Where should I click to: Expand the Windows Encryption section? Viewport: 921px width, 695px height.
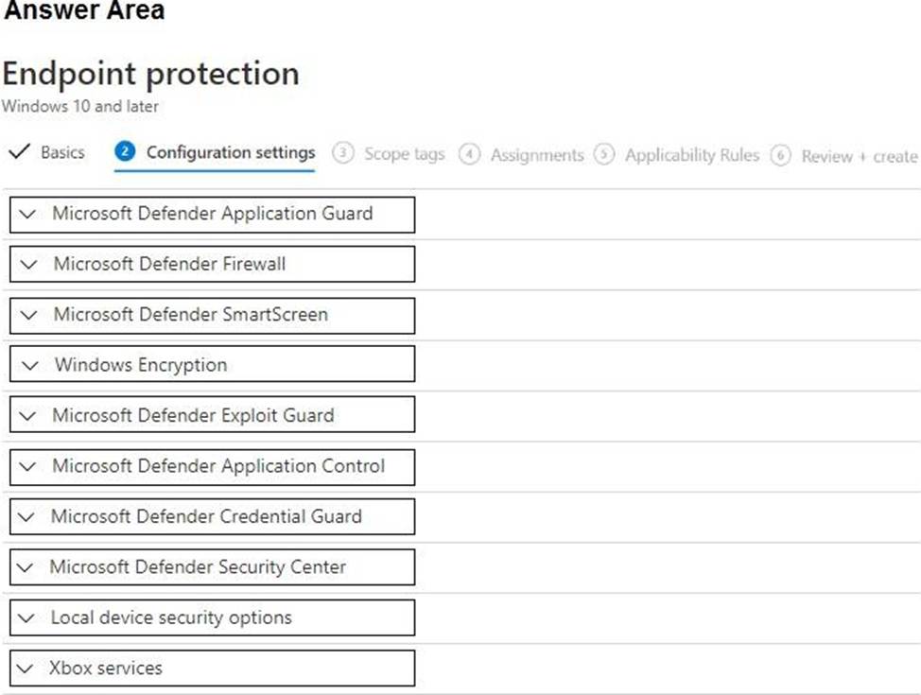pyautogui.click(x=212, y=365)
